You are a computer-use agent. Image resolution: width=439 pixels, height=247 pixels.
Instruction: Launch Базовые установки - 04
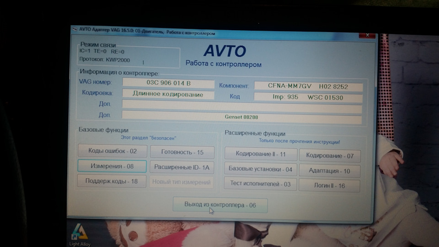260,169
